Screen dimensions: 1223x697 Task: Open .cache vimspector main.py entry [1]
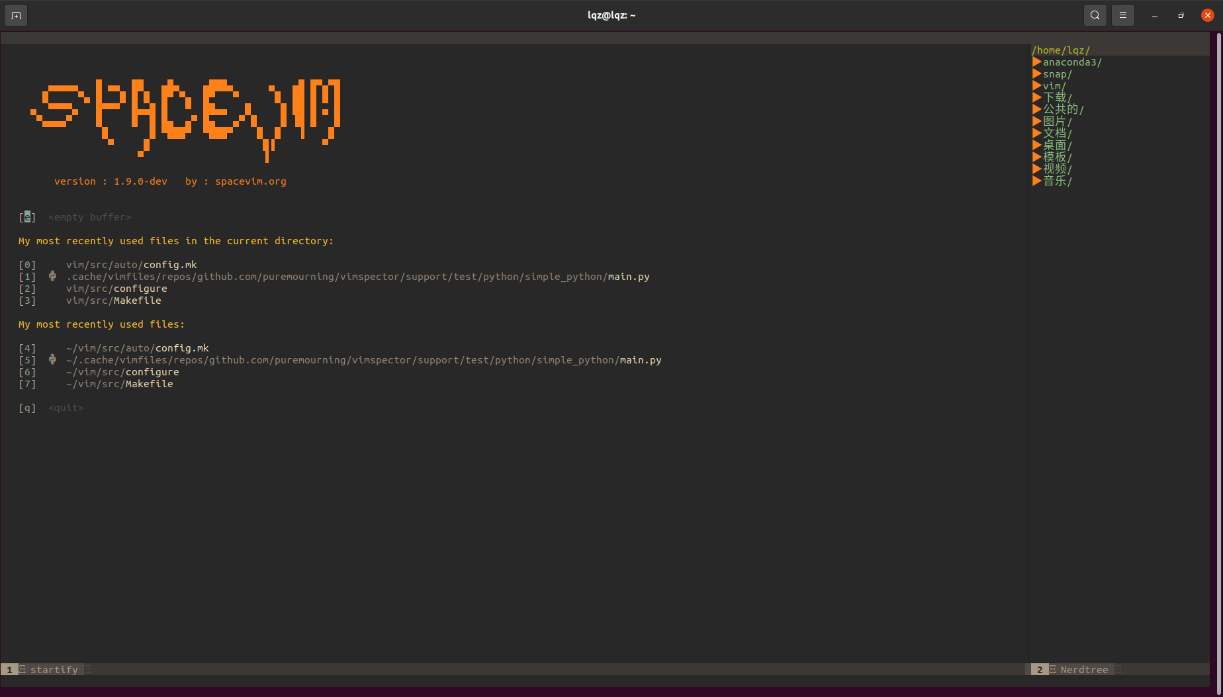(x=358, y=277)
